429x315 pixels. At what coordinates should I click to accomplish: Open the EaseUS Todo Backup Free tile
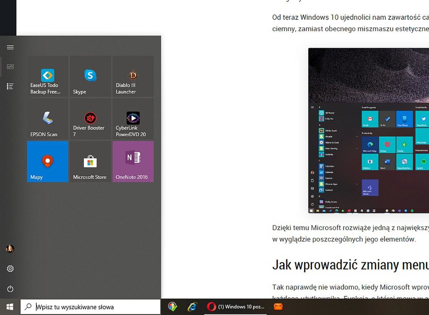48,76
